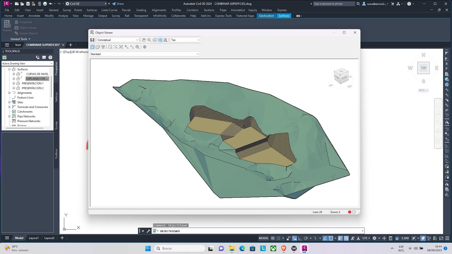This screenshot has width=452, height=254.
Task: Open the Active Drawing View dropdown in Toolspace
Action: pyautogui.click(x=28, y=64)
